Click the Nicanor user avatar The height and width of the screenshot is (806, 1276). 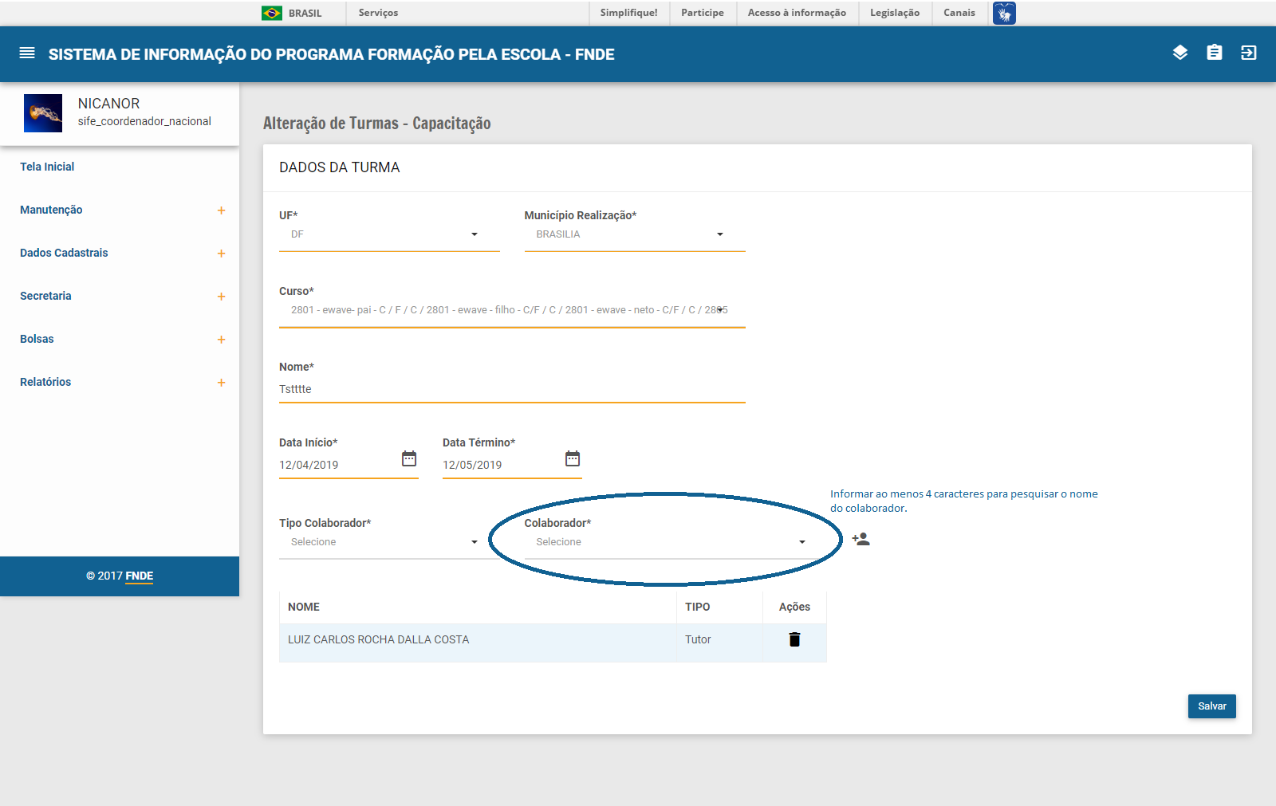point(43,113)
